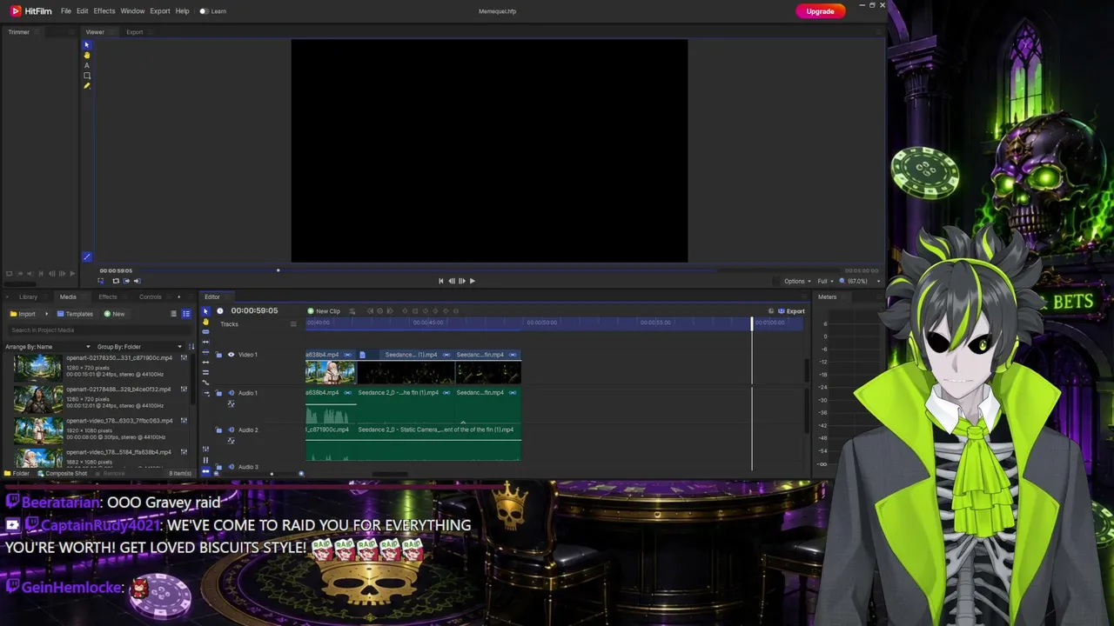Mute the Audio 3 track
Viewport: 1114px width, 626px height.
tap(231, 467)
